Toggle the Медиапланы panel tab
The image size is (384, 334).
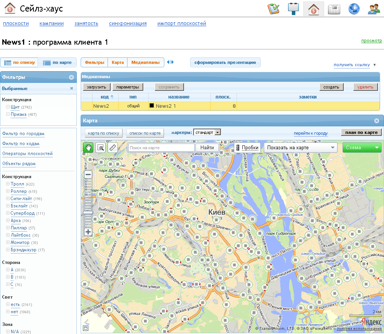point(146,62)
